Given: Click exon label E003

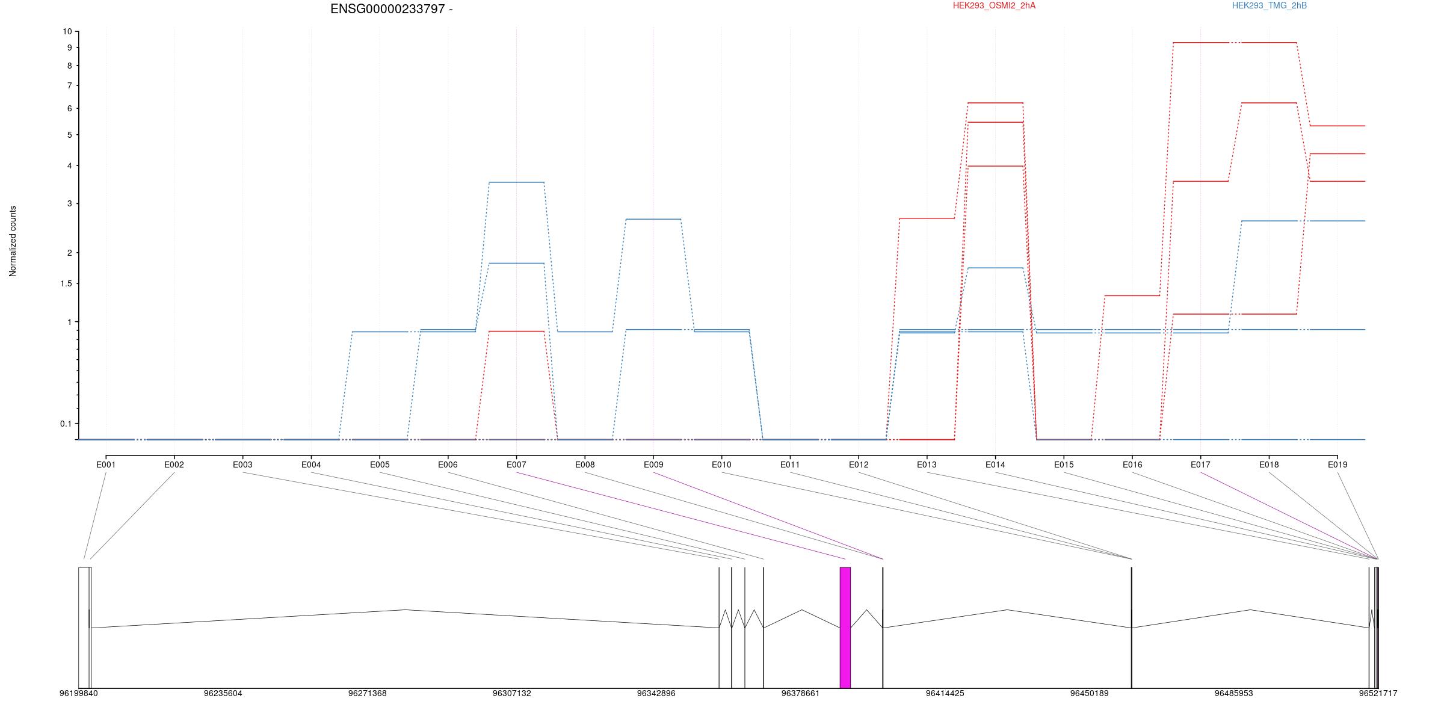Looking at the screenshot, I should (x=242, y=464).
